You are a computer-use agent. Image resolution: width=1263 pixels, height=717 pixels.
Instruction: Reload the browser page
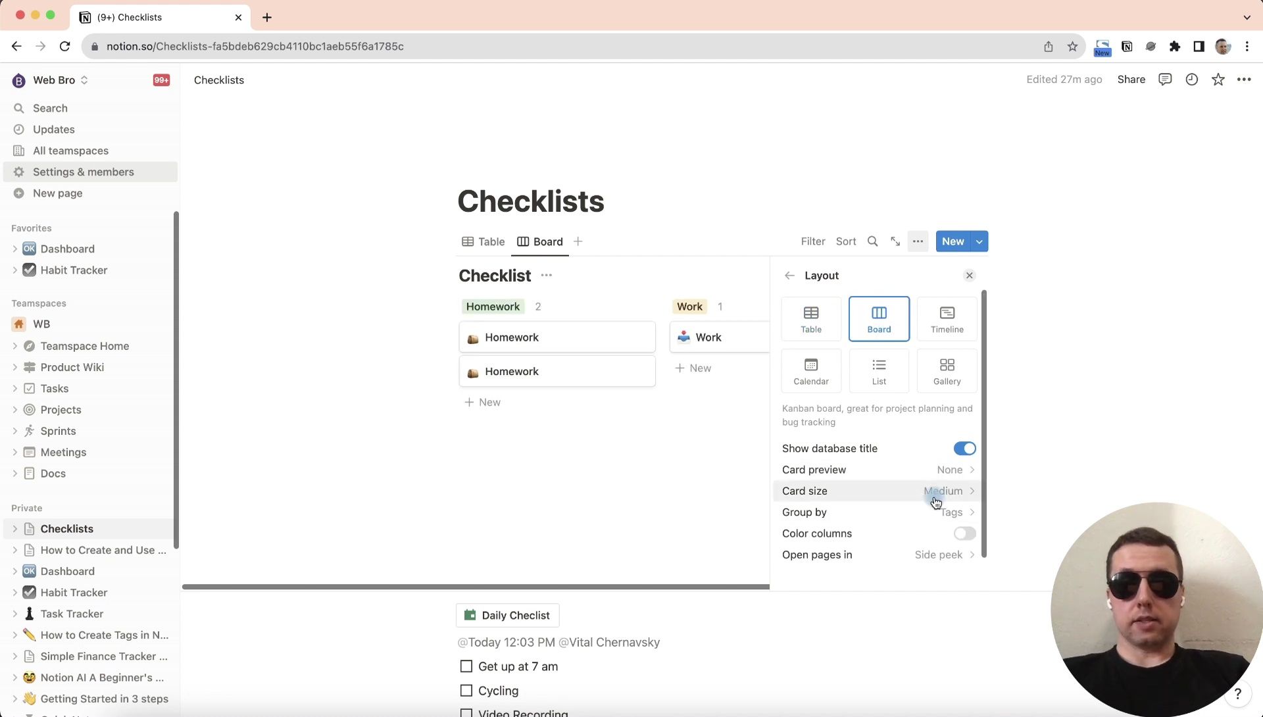pyautogui.click(x=64, y=46)
